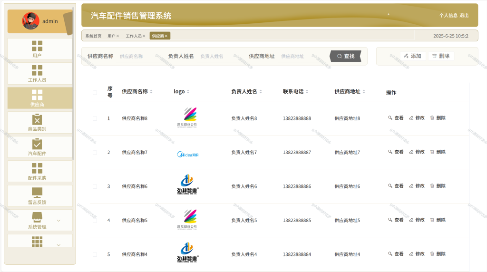Click the 查看 magnifier icon for 供应商名称7
This screenshot has width=487, height=272.
(x=390, y=152)
